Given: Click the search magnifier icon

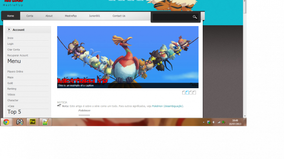Looking at the screenshot, I should (x=195, y=17).
